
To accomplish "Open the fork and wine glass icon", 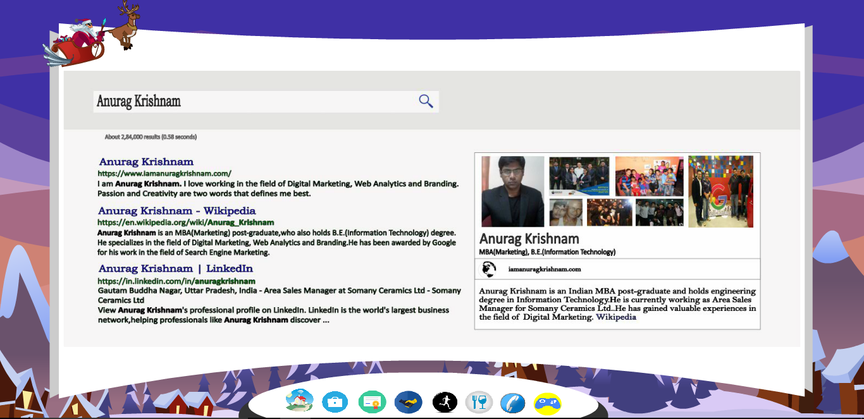I will point(479,402).
